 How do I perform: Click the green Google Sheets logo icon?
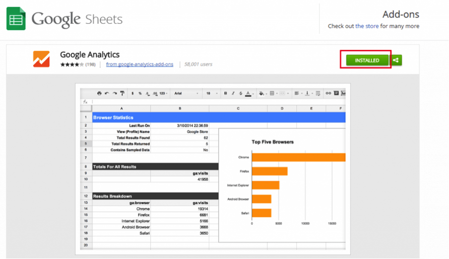16,19
